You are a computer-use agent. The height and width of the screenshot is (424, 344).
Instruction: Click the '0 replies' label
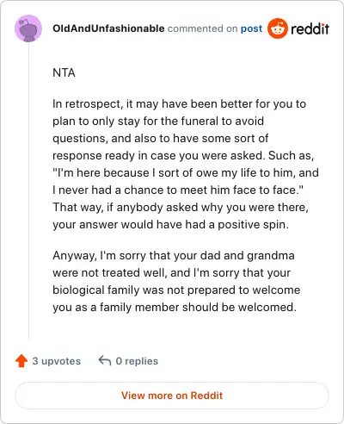click(137, 361)
